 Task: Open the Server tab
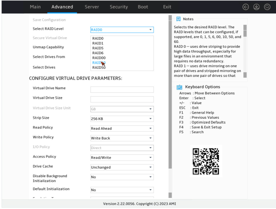(x=92, y=7)
